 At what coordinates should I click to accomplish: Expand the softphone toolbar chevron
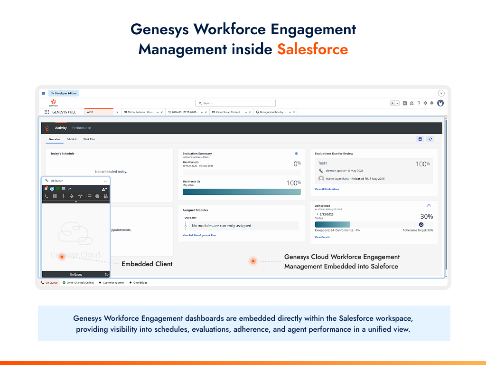(x=76, y=202)
